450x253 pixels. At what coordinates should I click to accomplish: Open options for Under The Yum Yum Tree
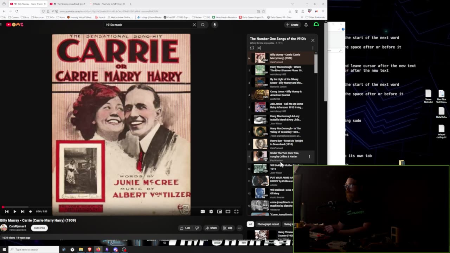click(309, 157)
